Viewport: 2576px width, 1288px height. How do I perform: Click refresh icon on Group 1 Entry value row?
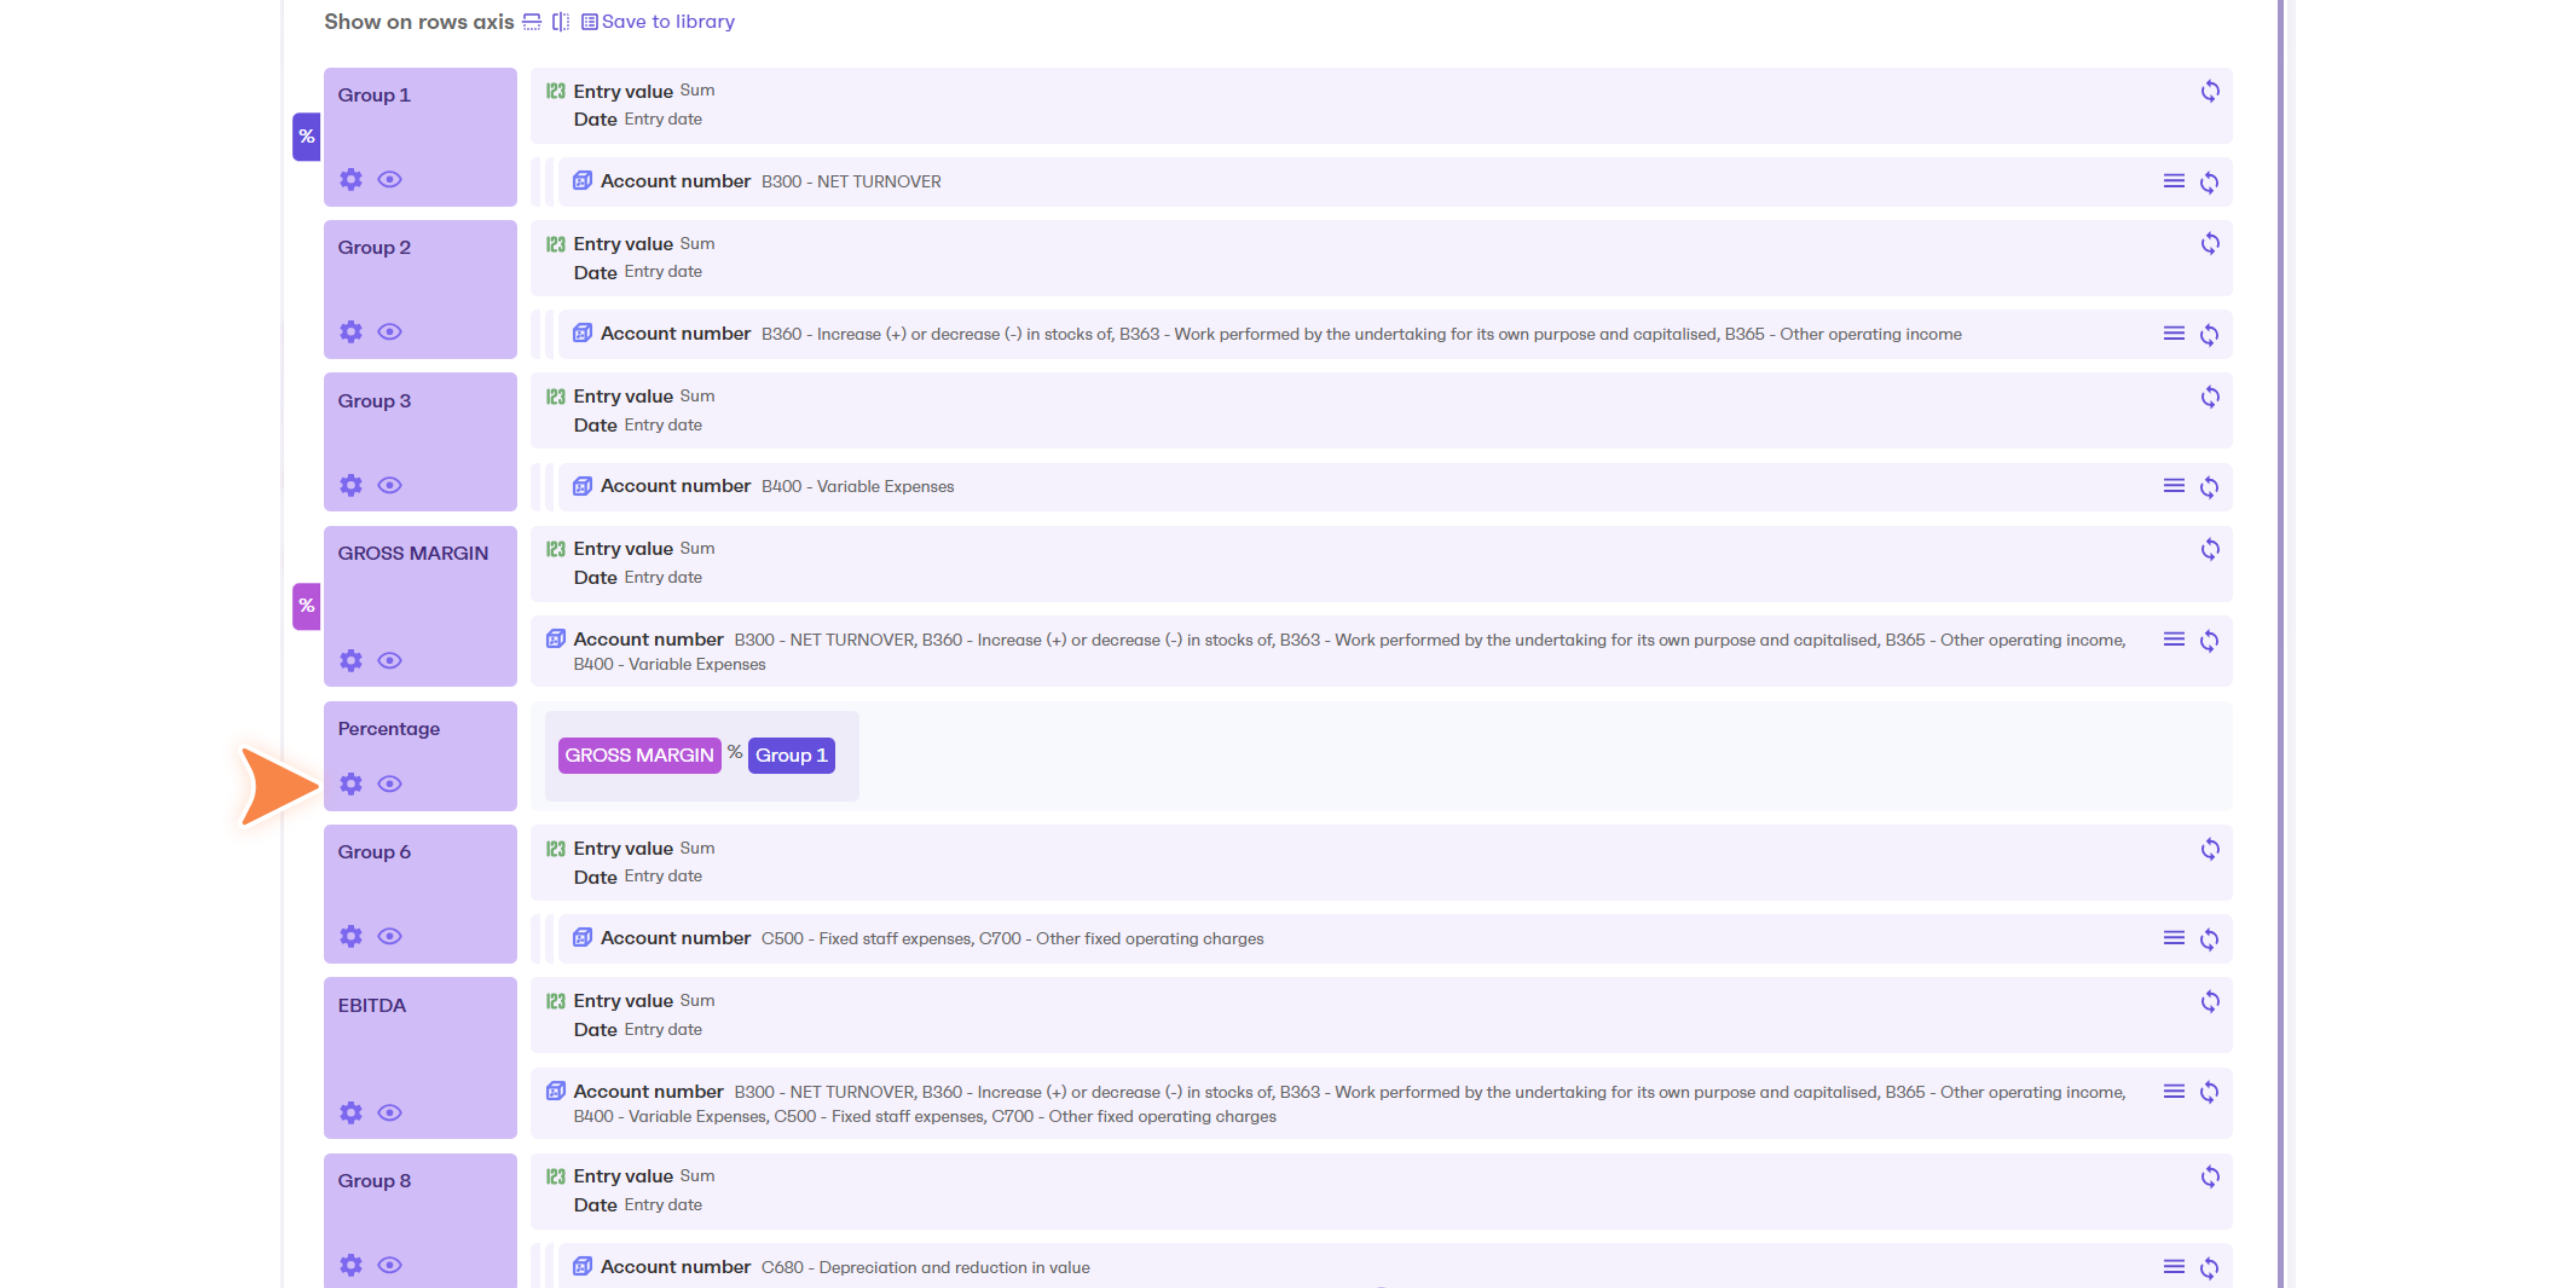(x=2210, y=91)
